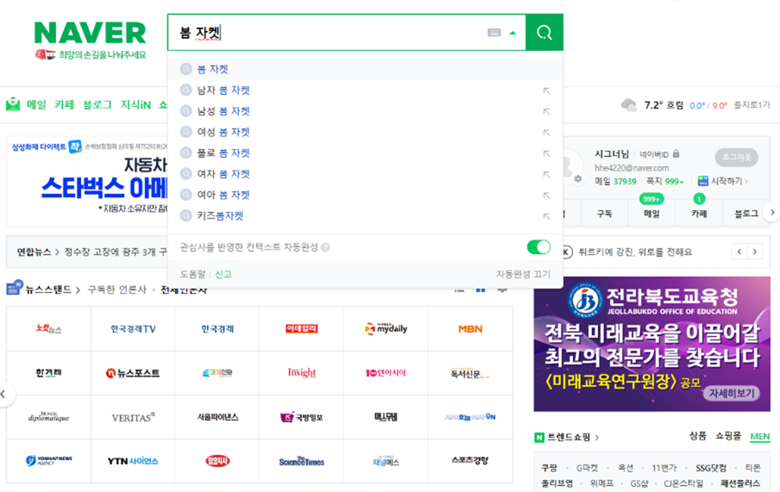The image size is (780, 492).
Task: Open the 메일 nav menu item
Action: [x=36, y=104]
